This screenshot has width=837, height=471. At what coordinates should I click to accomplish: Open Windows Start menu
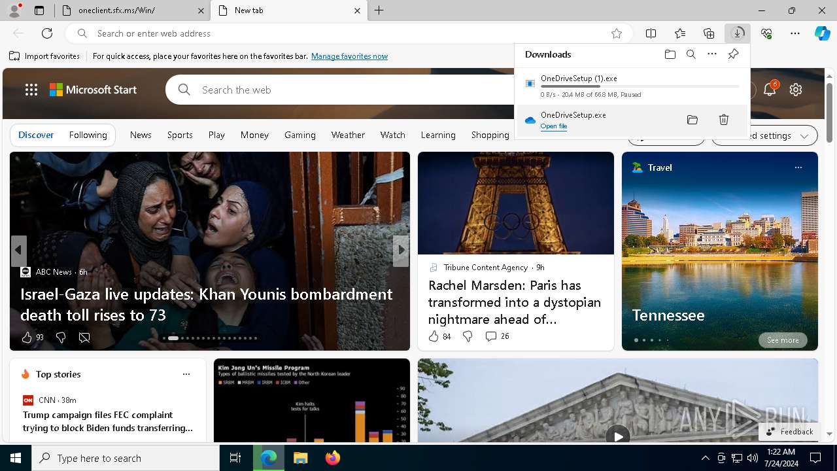pos(16,458)
